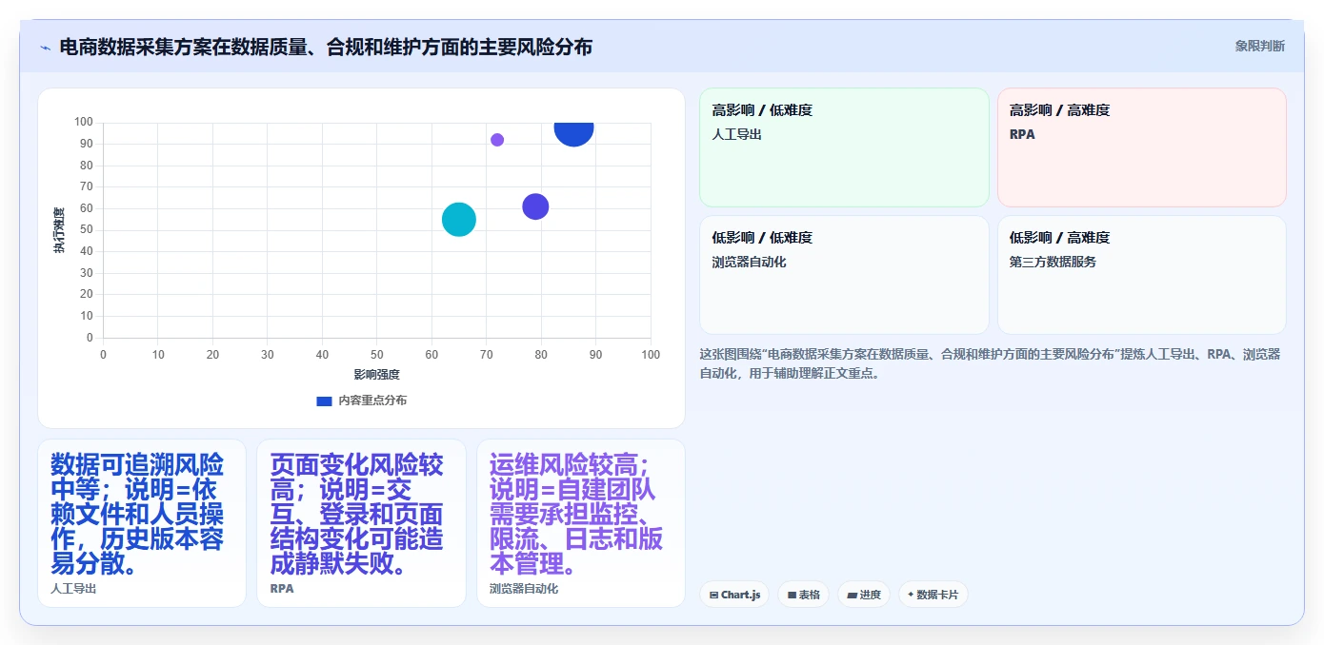Click the lightning icon beside the title
This screenshot has height=645, width=1324.
[x=46, y=47]
